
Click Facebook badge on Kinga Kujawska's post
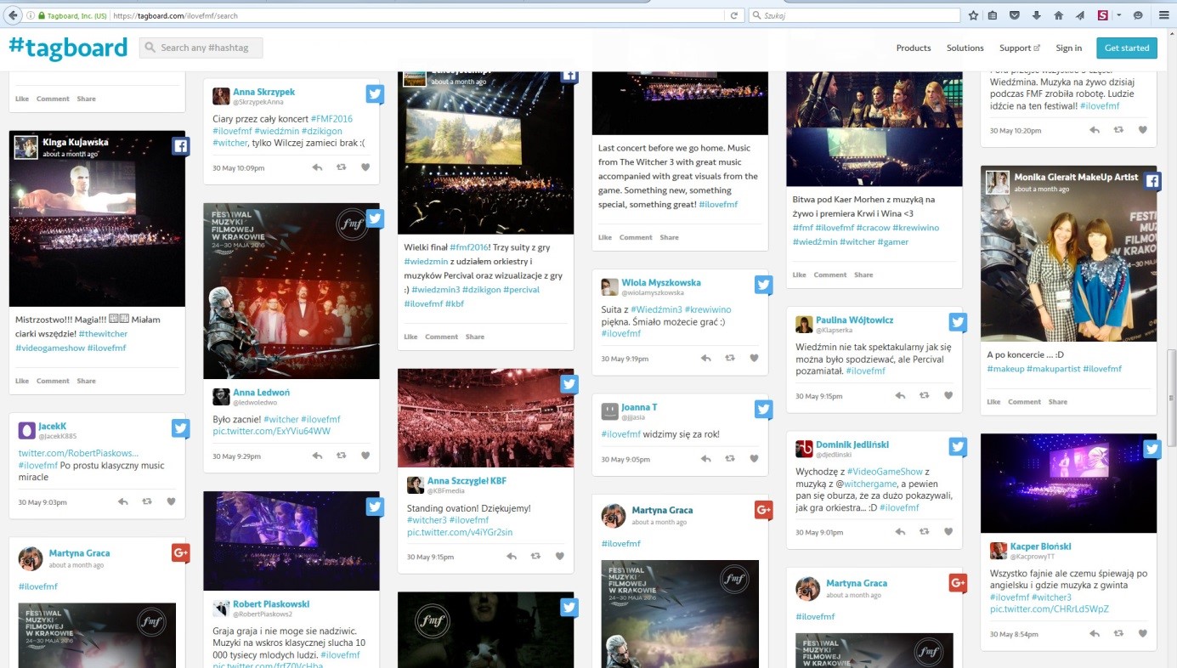click(x=180, y=146)
